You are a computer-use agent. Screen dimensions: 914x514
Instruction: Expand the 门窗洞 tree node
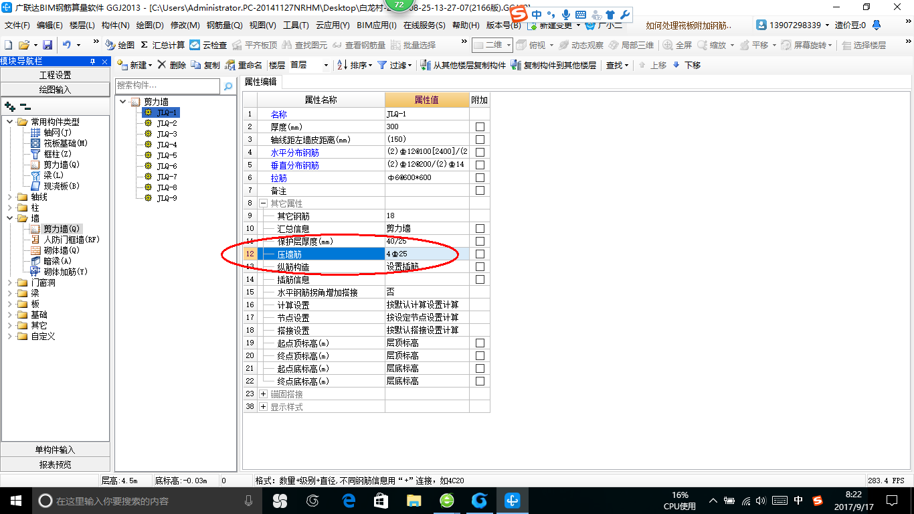10,282
